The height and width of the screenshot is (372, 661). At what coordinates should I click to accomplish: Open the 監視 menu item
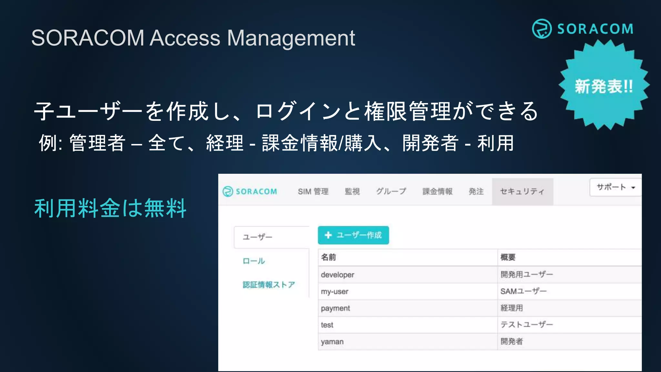352,191
